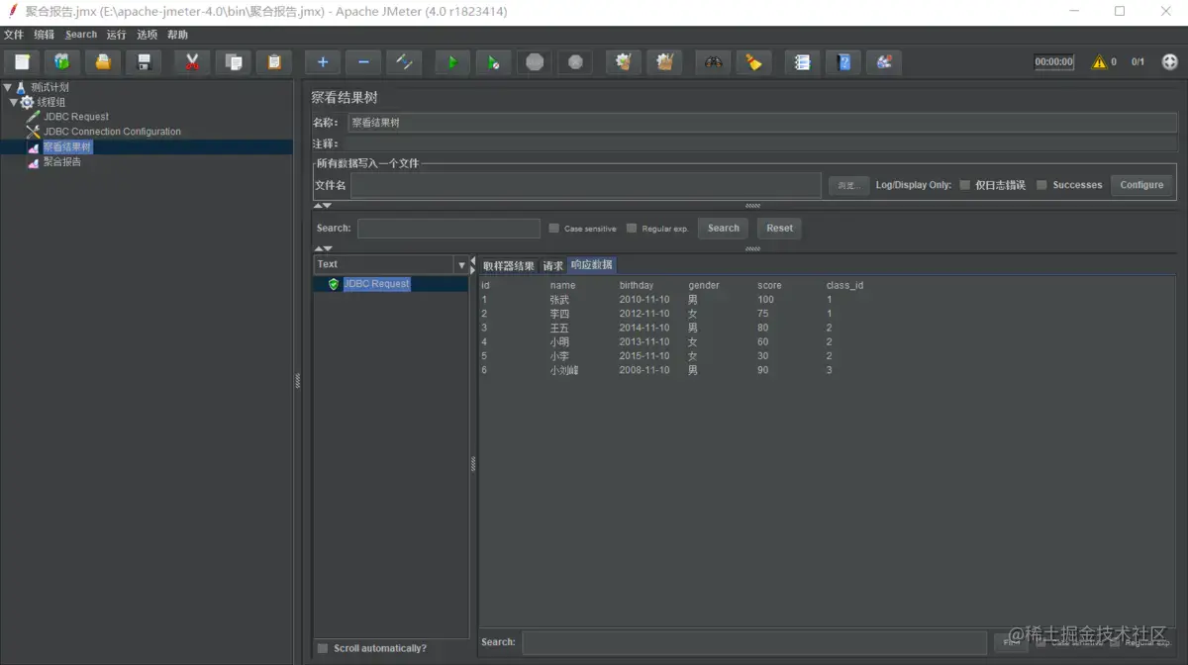1188x665 pixels.
Task: Click the green shield icon of JDBC Request result
Action: tap(334, 284)
